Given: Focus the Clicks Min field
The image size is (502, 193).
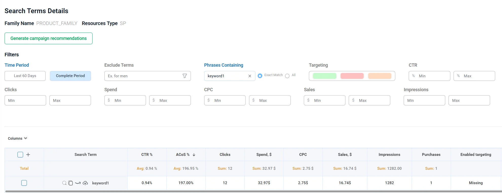Looking at the screenshot, I should pyautogui.click(x=25, y=100).
